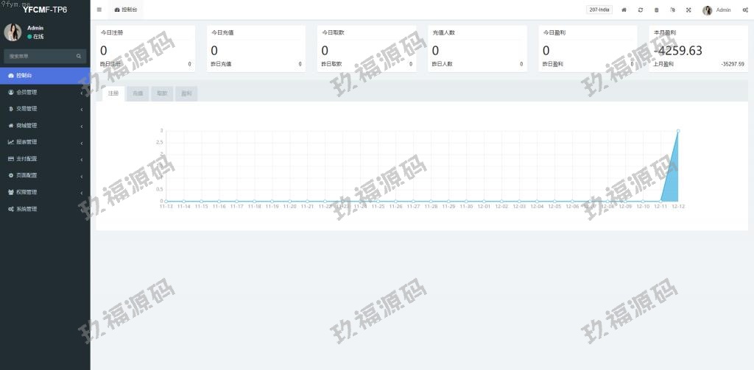The image size is (754, 370).
Task: Toggle the hamburger sidebar menu icon
Action: click(x=99, y=10)
